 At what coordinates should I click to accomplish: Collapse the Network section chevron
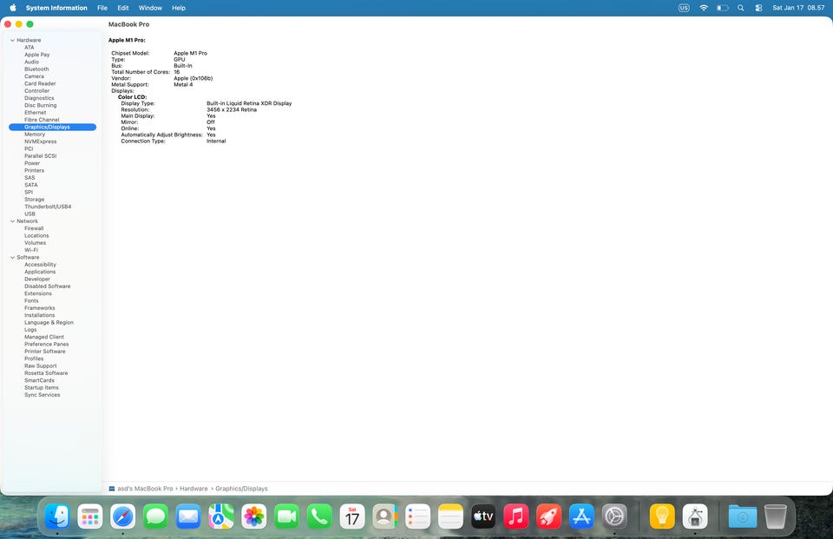[12, 221]
